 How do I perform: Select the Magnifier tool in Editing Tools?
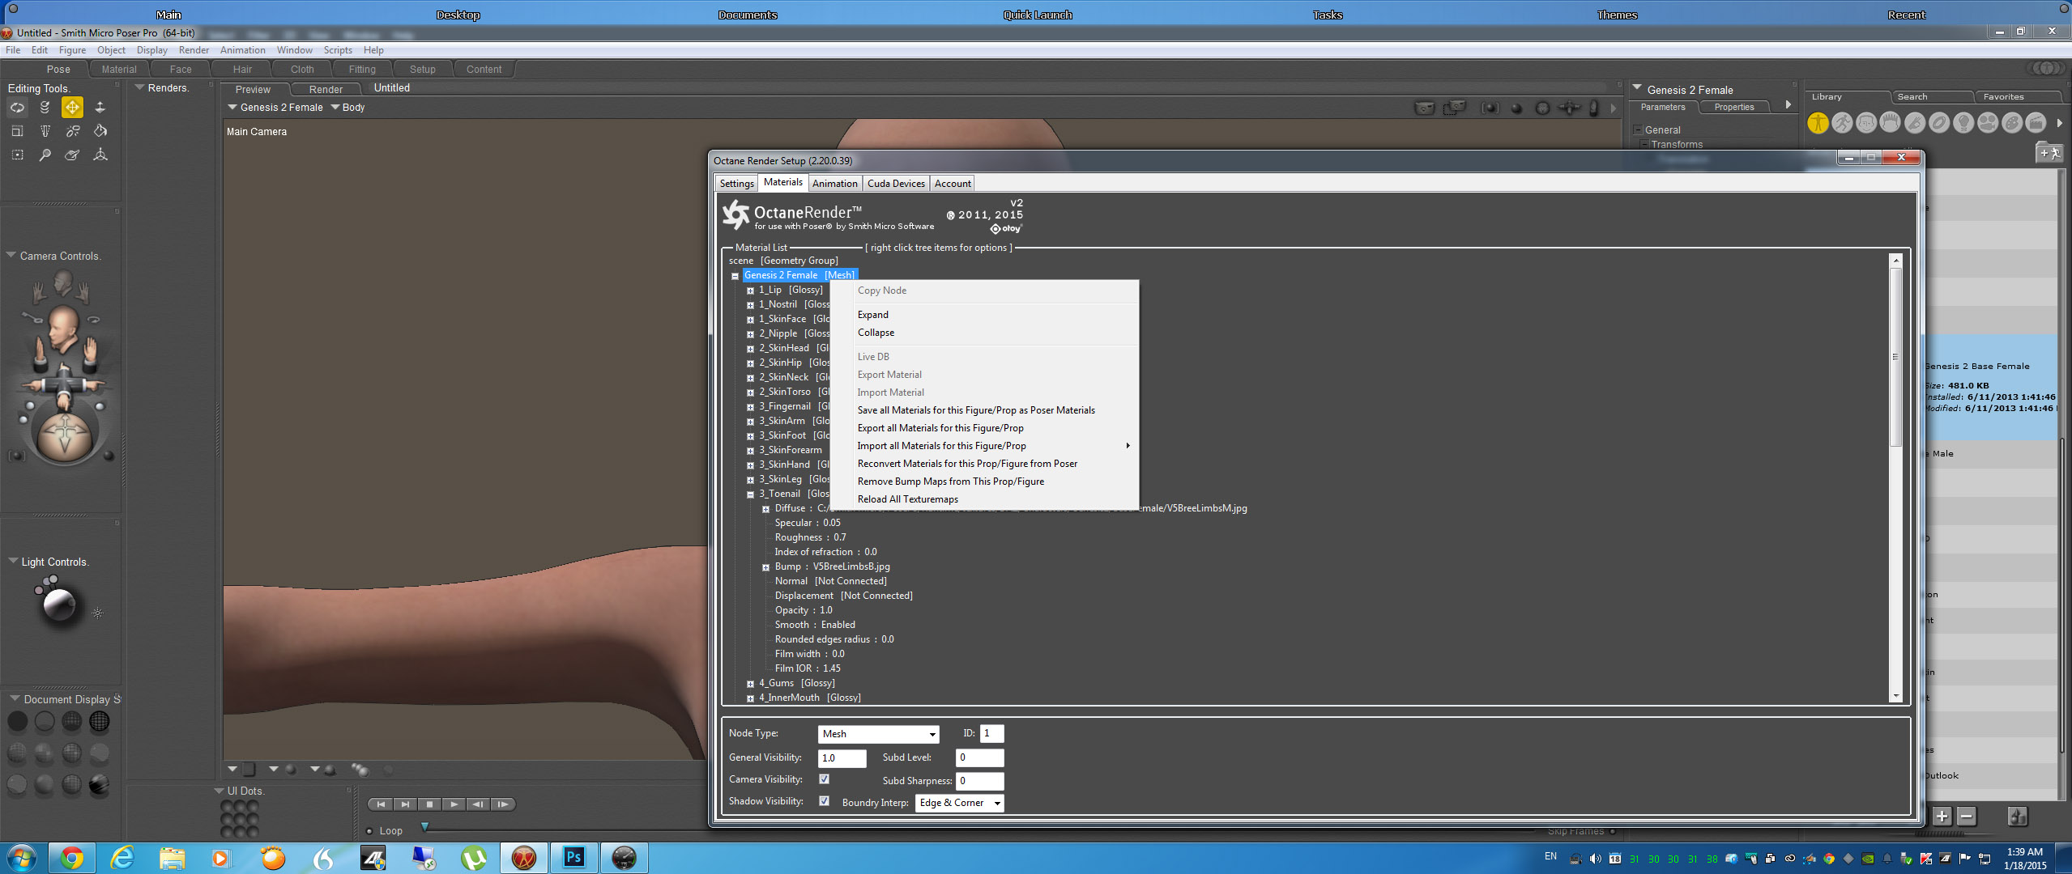[45, 155]
